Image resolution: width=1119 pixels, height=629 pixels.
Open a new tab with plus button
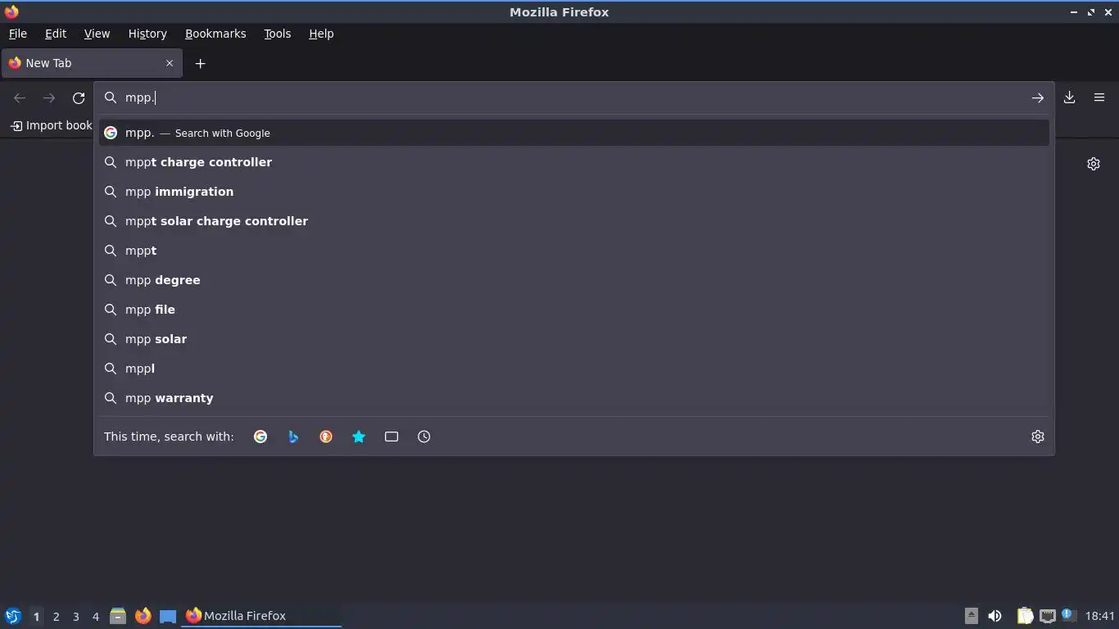coord(200,63)
